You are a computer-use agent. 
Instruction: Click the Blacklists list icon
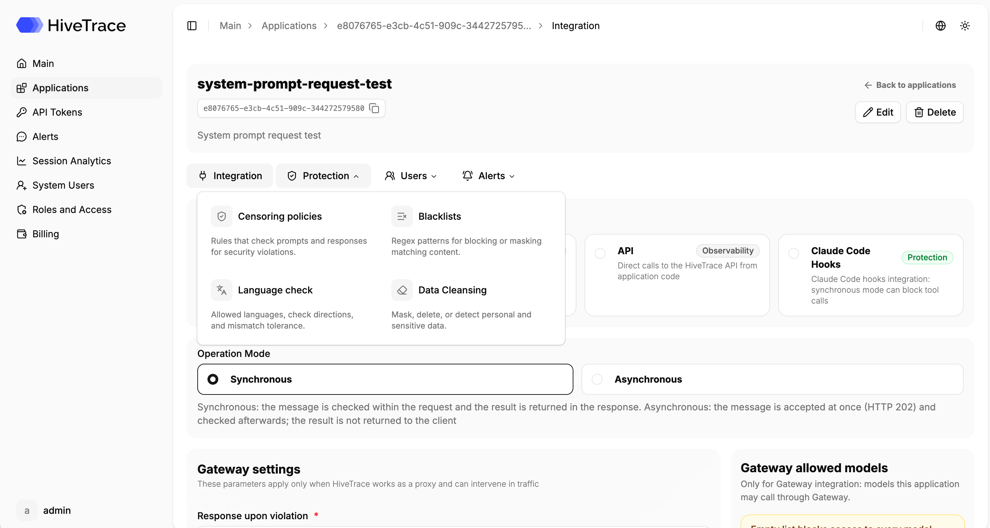coord(402,216)
